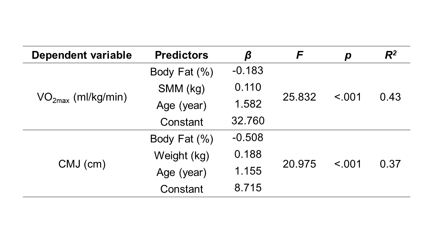Click the Weight (kg) predictor
This screenshot has width=433, height=243.
point(181,156)
